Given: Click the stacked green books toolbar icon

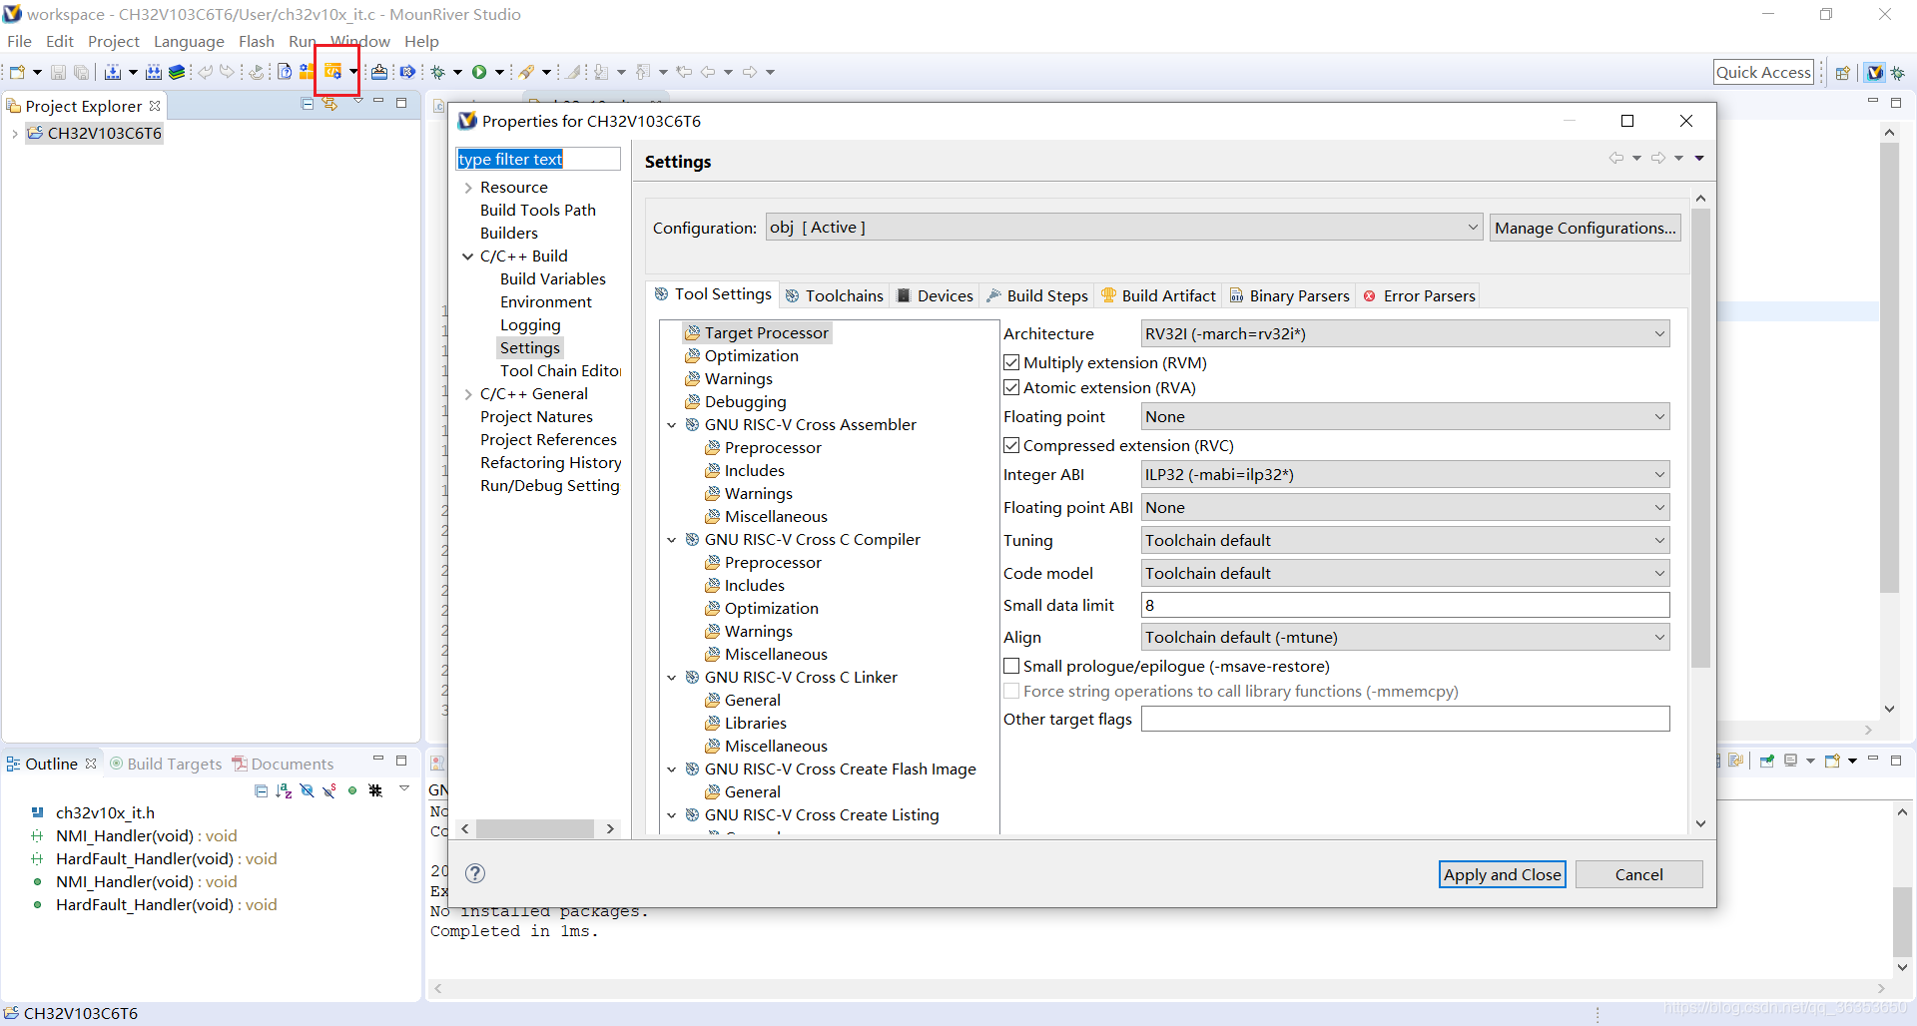Looking at the screenshot, I should point(177,72).
